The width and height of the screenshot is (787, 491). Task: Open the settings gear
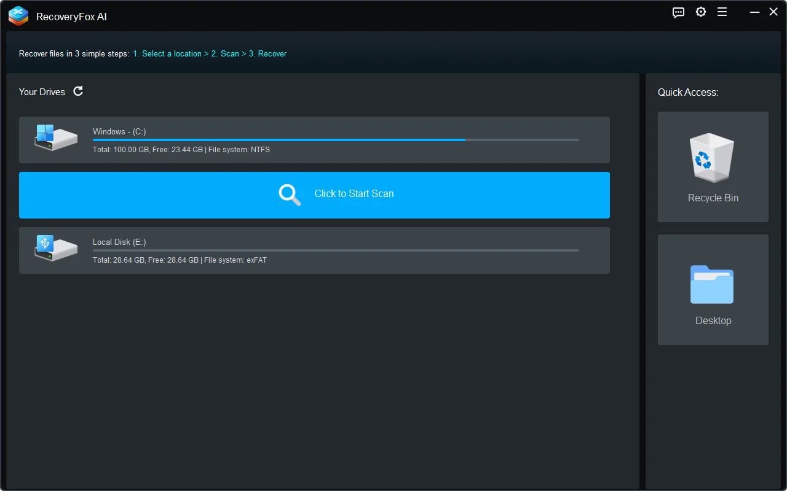point(701,12)
